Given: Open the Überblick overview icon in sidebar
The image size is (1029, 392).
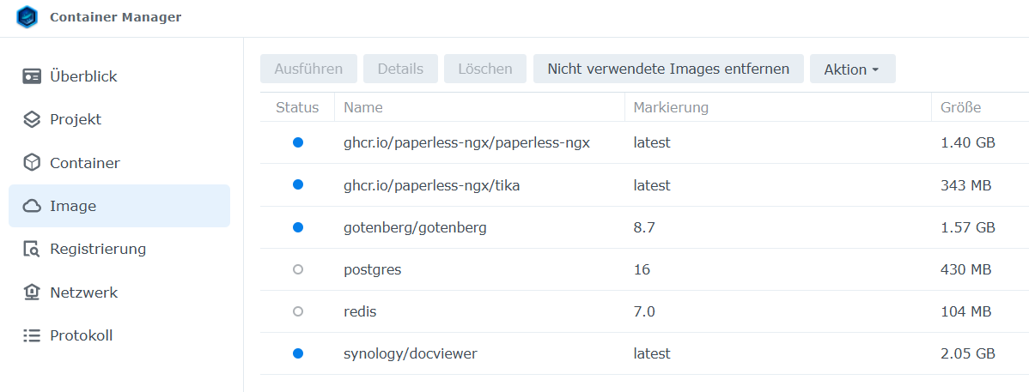Looking at the screenshot, I should pyautogui.click(x=32, y=76).
